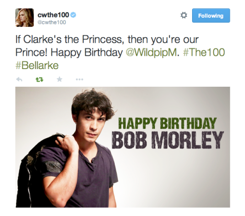Open the cwthe100 profile avatar picture
The height and width of the screenshot is (216, 245).
(24, 18)
